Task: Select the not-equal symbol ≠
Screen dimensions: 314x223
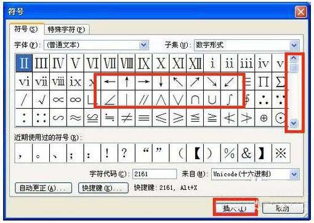Action: click(x=127, y=118)
